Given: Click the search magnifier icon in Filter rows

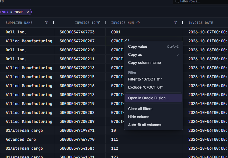Looking at the screenshot, I should pyautogui.click(x=177, y=1).
